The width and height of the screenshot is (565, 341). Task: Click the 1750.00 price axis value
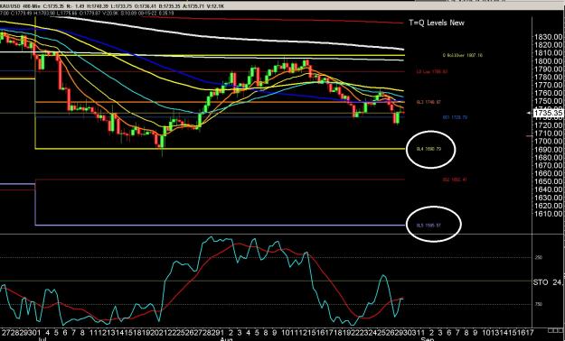pyautogui.click(x=548, y=101)
